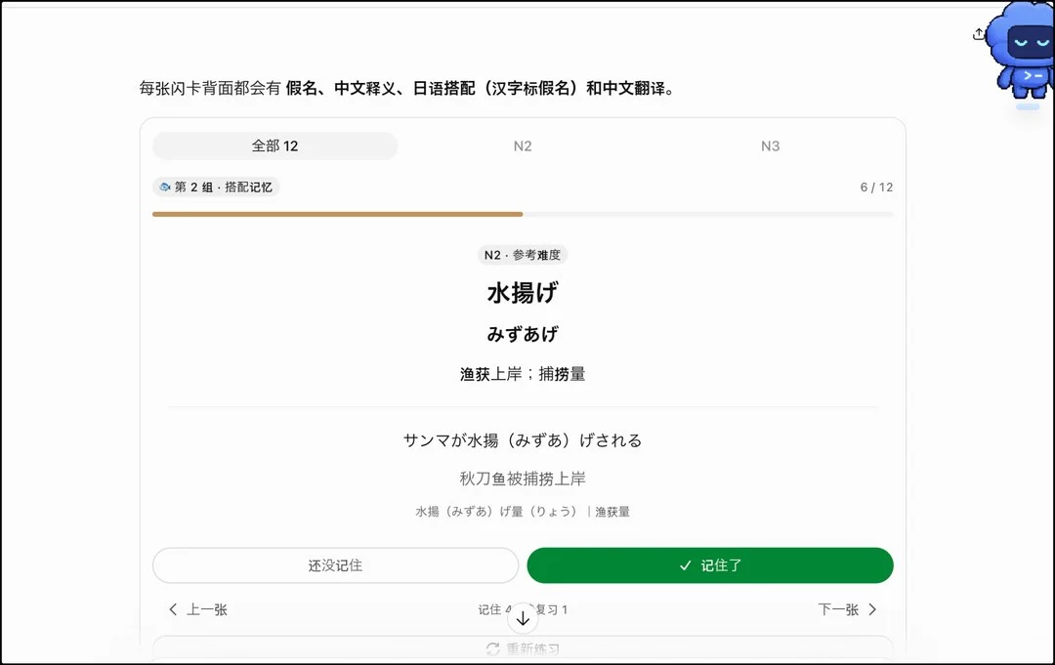The width and height of the screenshot is (1055, 665).
Task: Click the left chevron beside 上一张
Action: click(173, 610)
